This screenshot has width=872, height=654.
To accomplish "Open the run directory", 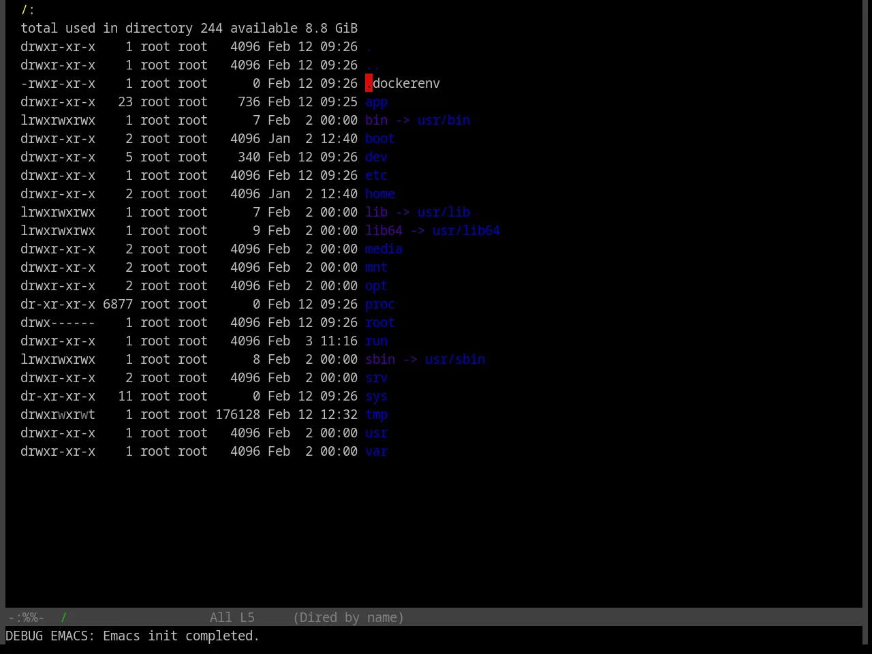I will click(x=376, y=341).
